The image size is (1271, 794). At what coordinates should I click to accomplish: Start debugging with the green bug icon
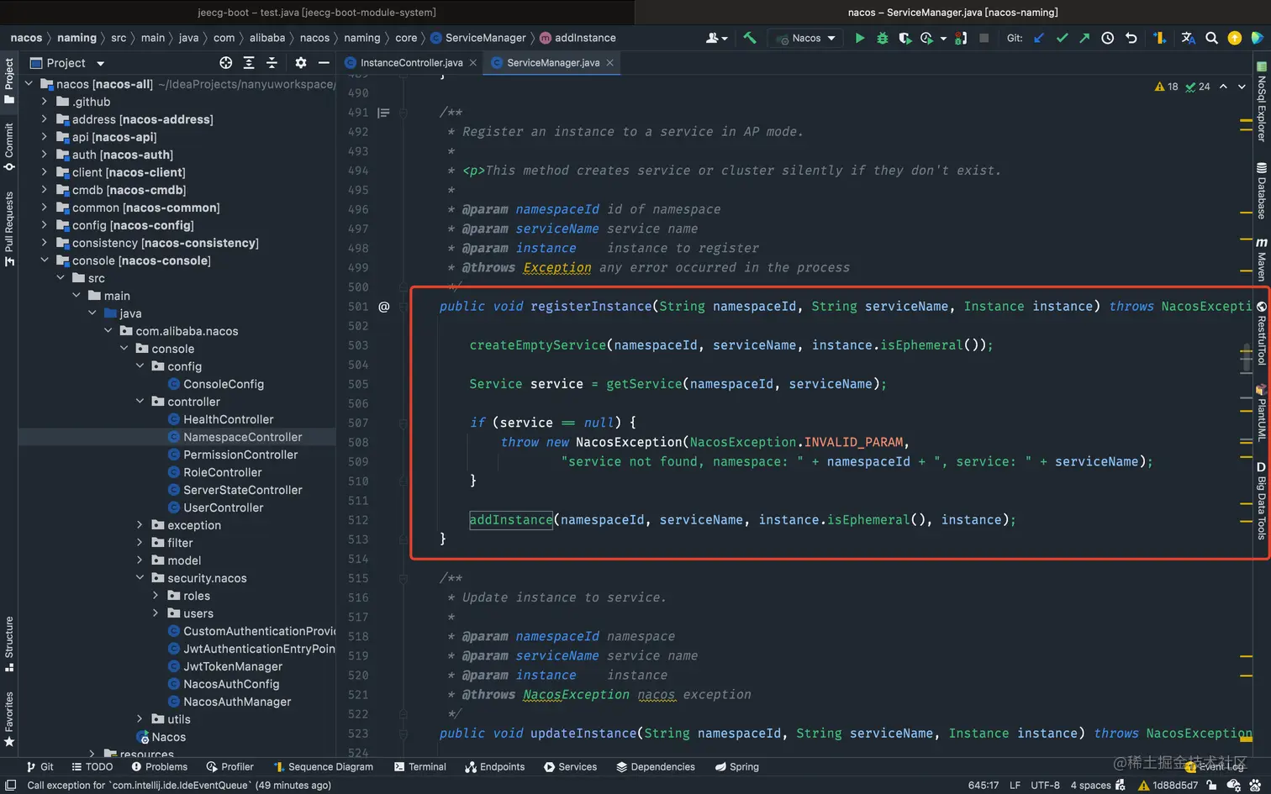tap(882, 38)
